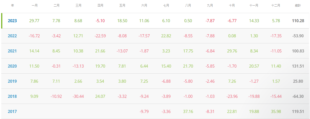Click the 年 column header
The height and width of the screenshot is (119, 310).
(12, 5)
